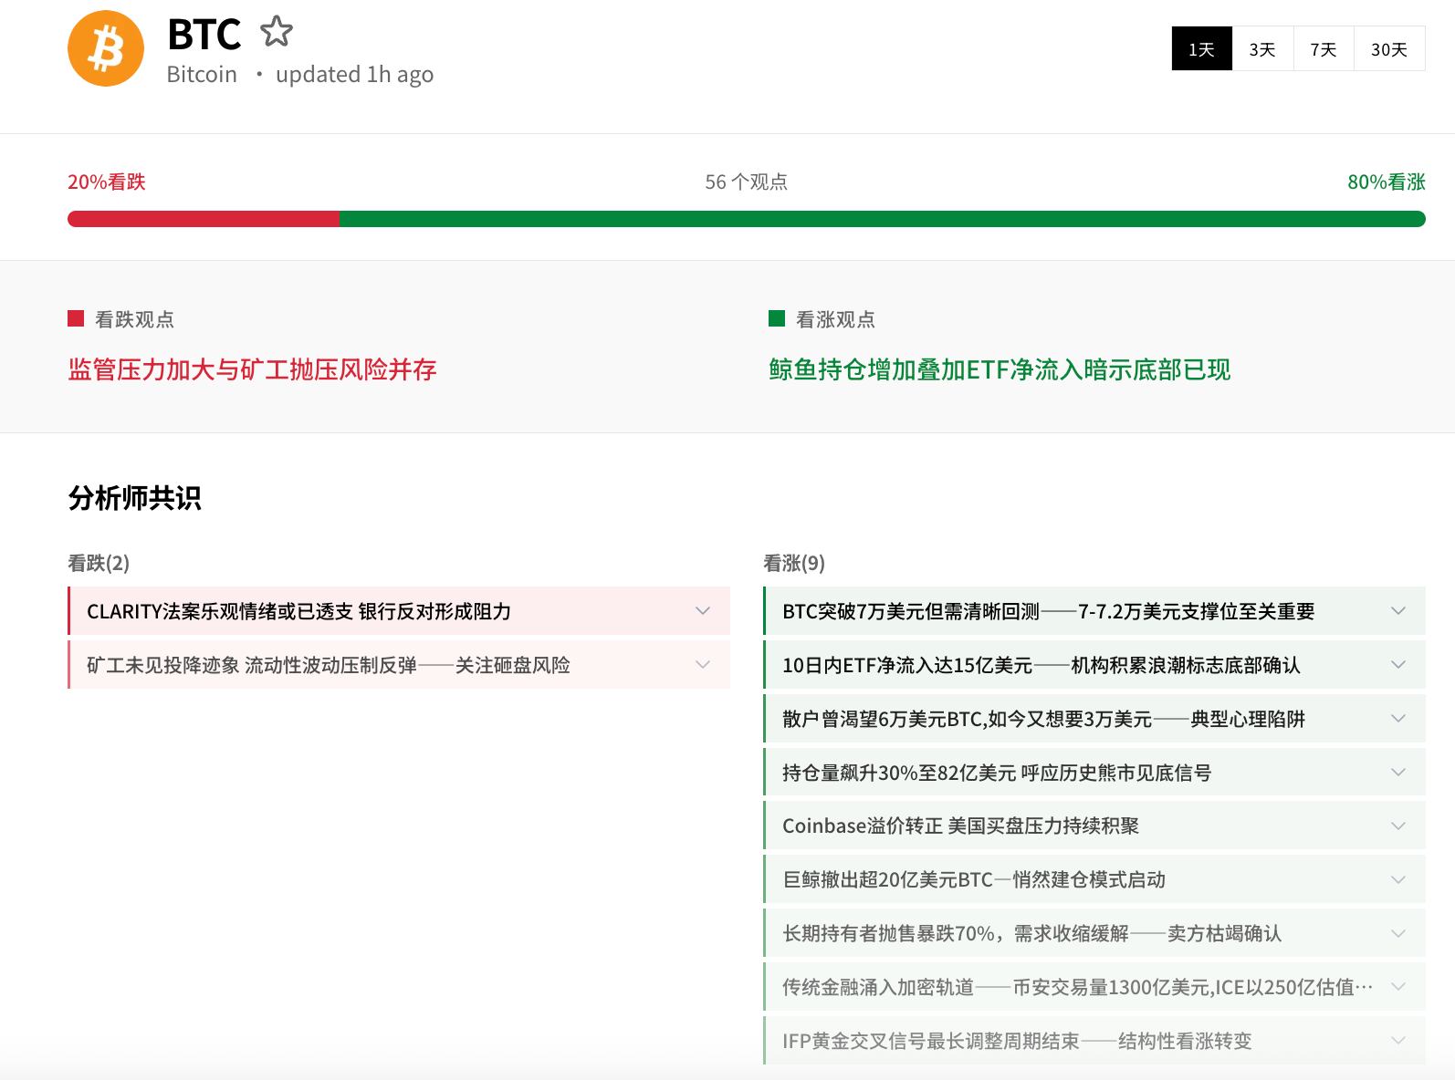
Task: Expand the 10日内ETF净流入达15亿美元 chevron
Action: tap(1397, 665)
